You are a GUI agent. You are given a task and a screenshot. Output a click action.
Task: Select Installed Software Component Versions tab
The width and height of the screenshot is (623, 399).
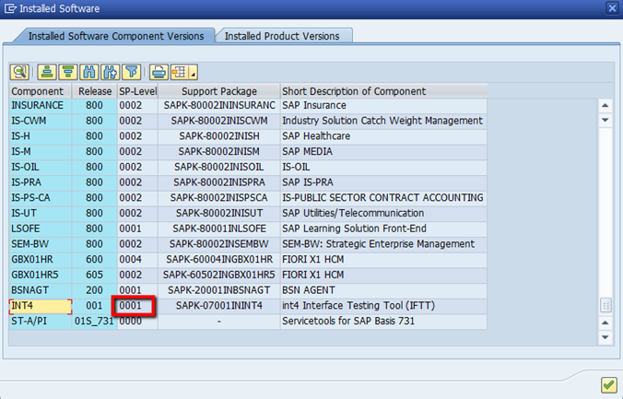115,36
